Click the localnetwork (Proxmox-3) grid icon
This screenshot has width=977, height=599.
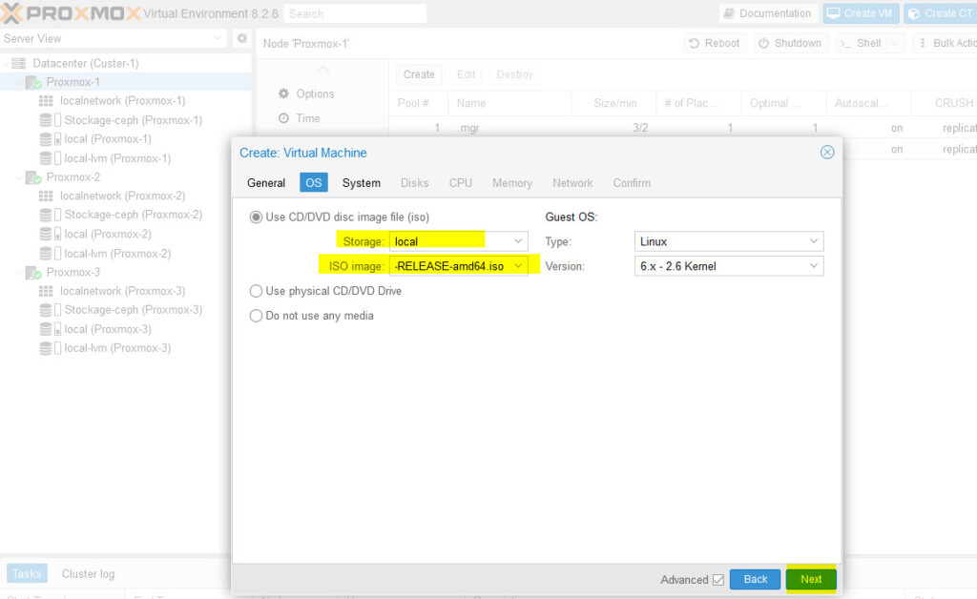coord(46,292)
